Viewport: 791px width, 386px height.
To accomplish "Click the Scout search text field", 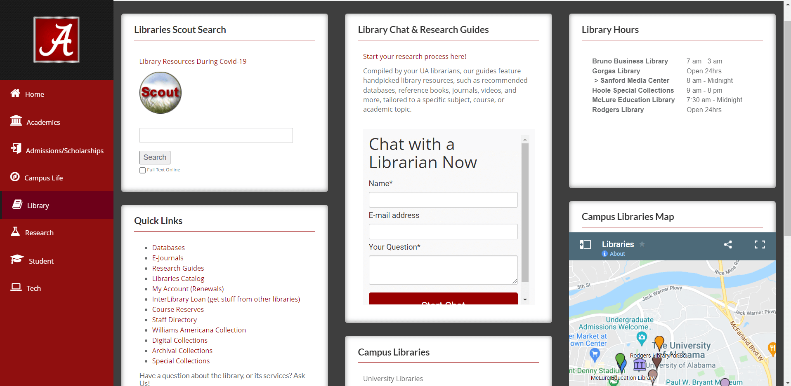I will (x=216, y=136).
